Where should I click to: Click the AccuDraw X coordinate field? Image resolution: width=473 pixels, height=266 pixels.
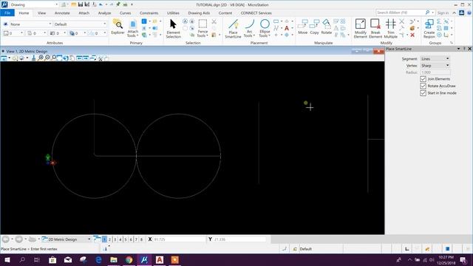click(x=179, y=239)
